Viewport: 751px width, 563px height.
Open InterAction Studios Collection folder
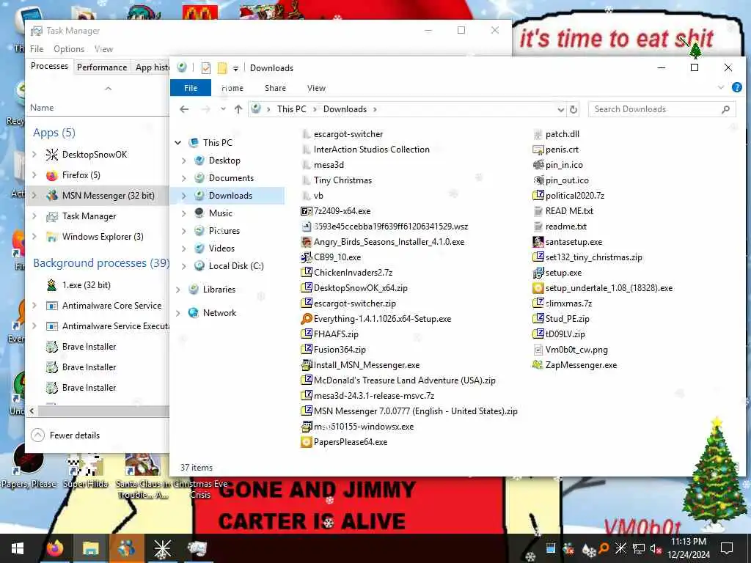click(x=365, y=150)
